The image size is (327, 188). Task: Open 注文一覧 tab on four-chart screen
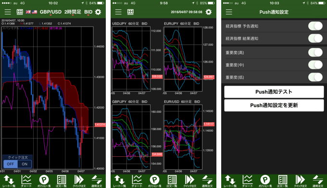coord(172,181)
